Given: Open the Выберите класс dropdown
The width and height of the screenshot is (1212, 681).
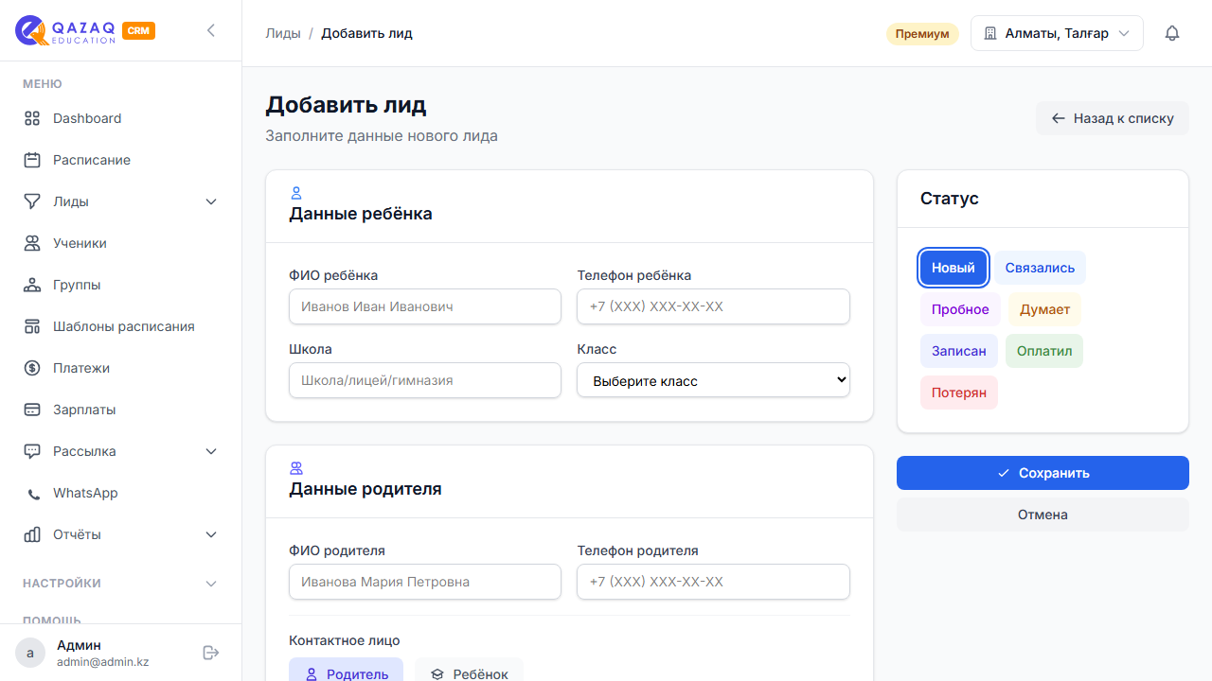Looking at the screenshot, I should 713,380.
